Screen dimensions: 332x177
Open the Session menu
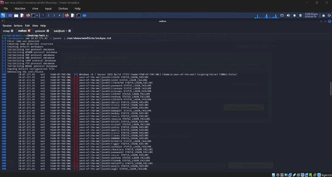click(7, 26)
